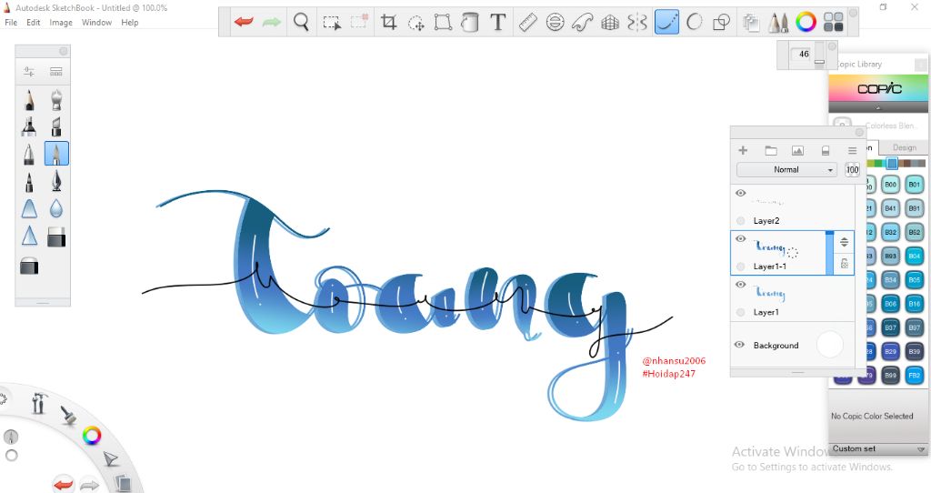This screenshot has height=493, width=931.
Task: Select the Layer1 thumbnail
Action: click(x=770, y=292)
